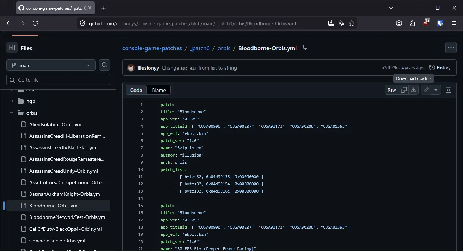Open the commit message 'Change app_elf' link
This screenshot has height=251, width=463.
[x=199, y=68]
